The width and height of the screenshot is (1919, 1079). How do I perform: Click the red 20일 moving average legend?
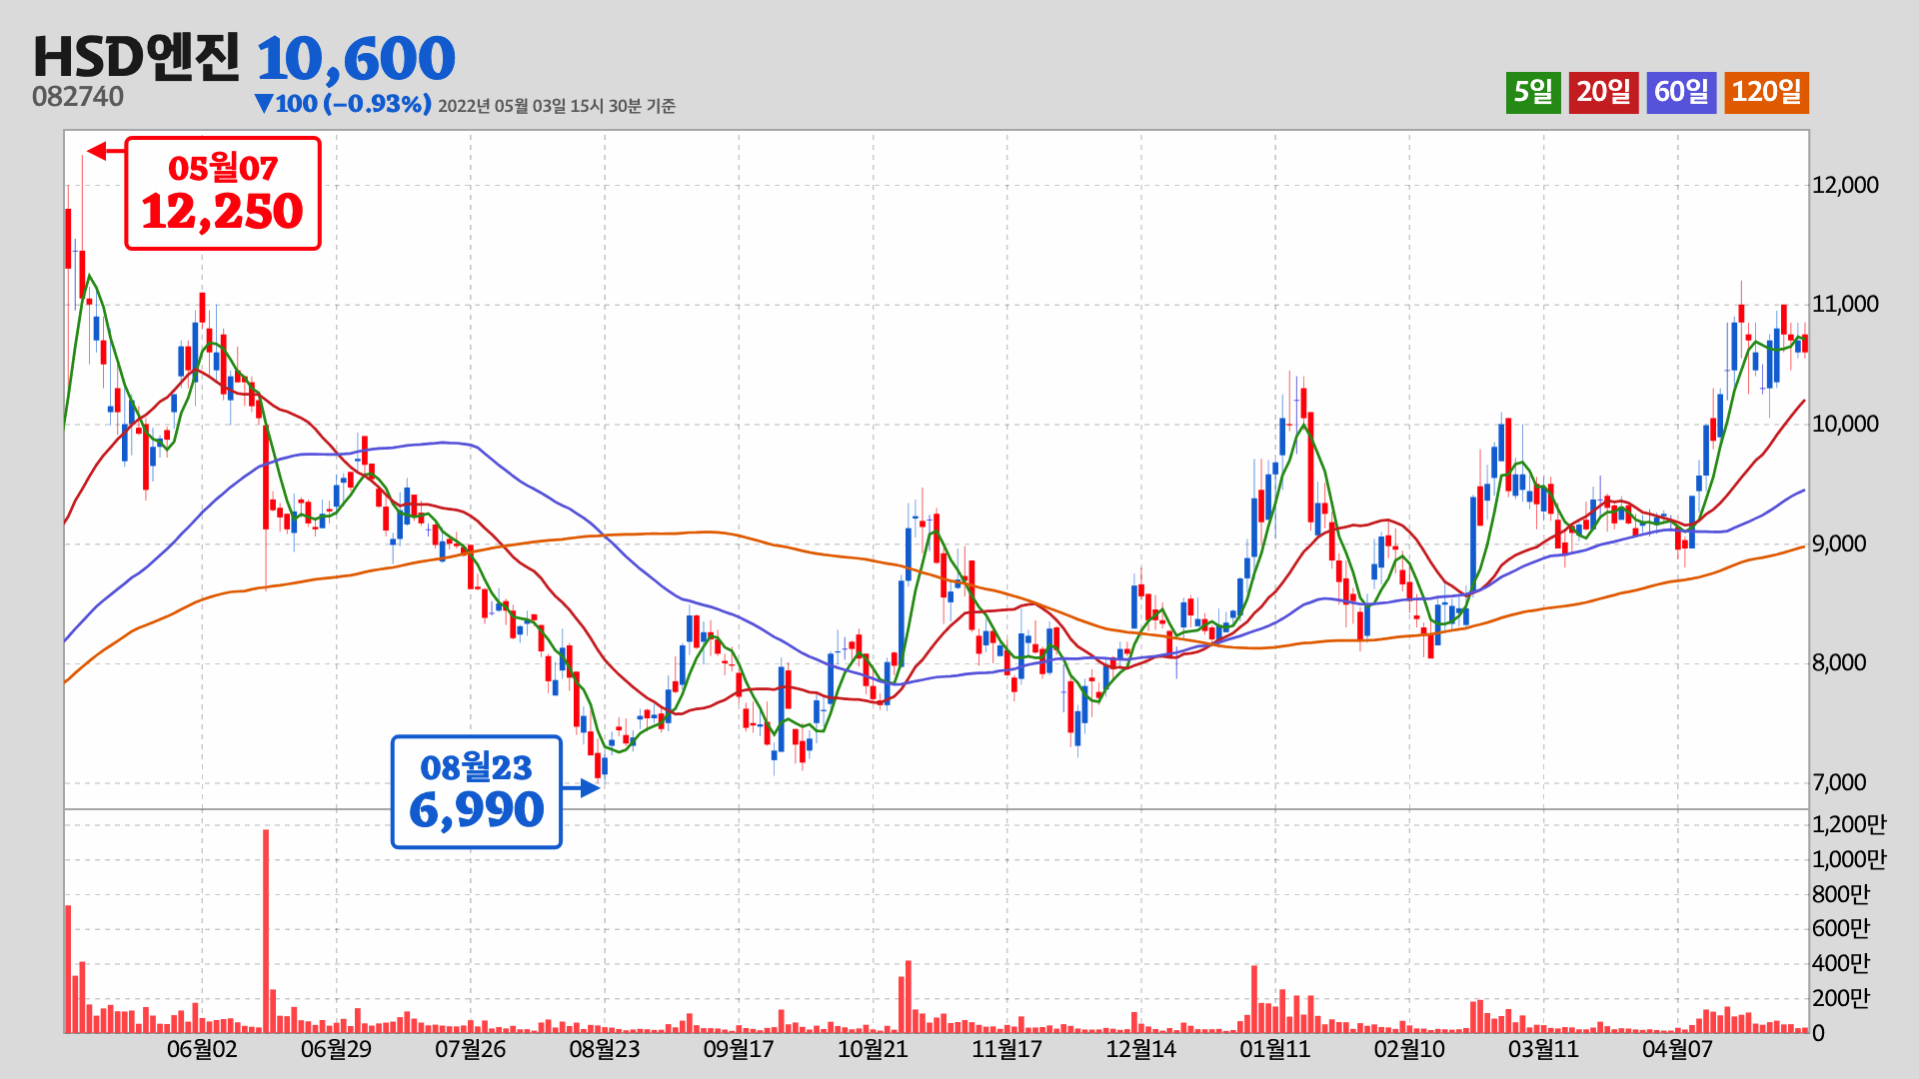click(1603, 92)
